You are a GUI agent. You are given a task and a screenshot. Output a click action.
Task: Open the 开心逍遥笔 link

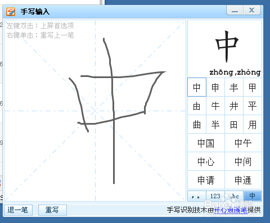pos(231,210)
